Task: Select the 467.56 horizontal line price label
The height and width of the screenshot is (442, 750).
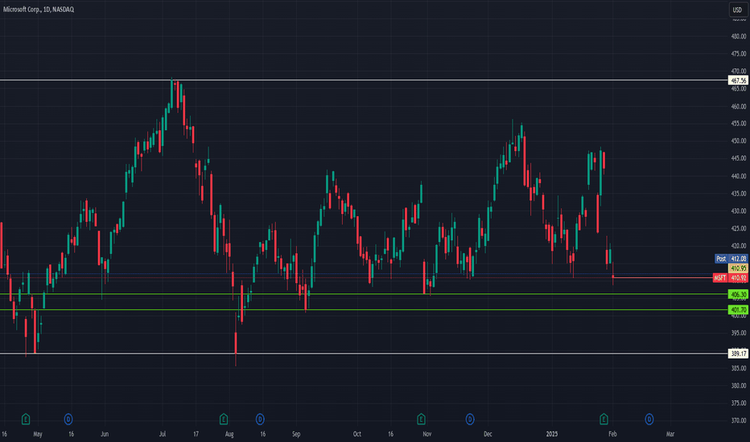Action: click(x=738, y=80)
